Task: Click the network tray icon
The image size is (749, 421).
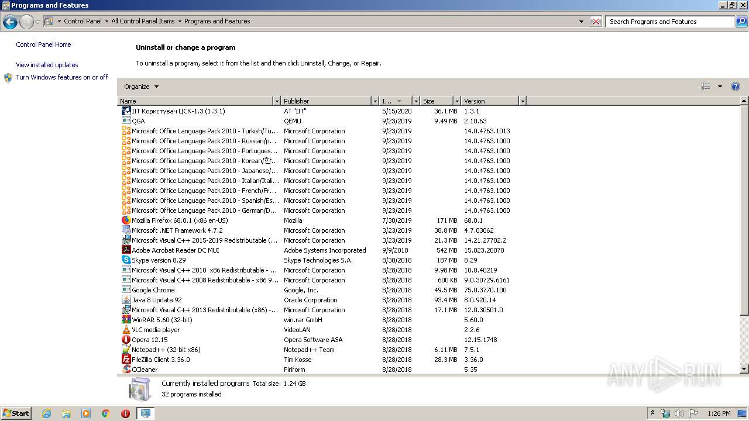Action: click(665, 413)
